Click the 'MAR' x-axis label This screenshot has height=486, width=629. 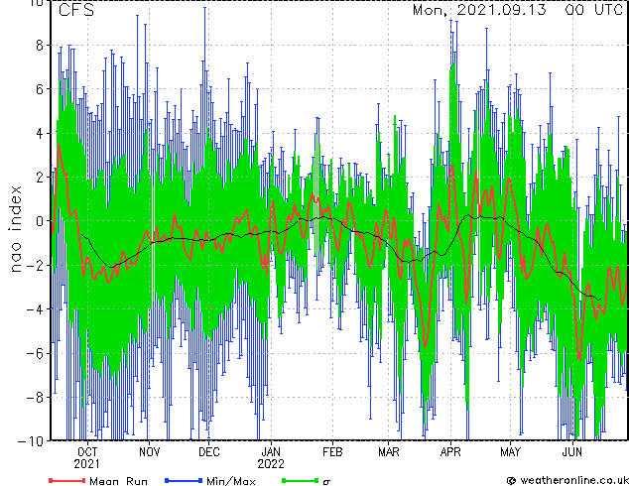389,452
